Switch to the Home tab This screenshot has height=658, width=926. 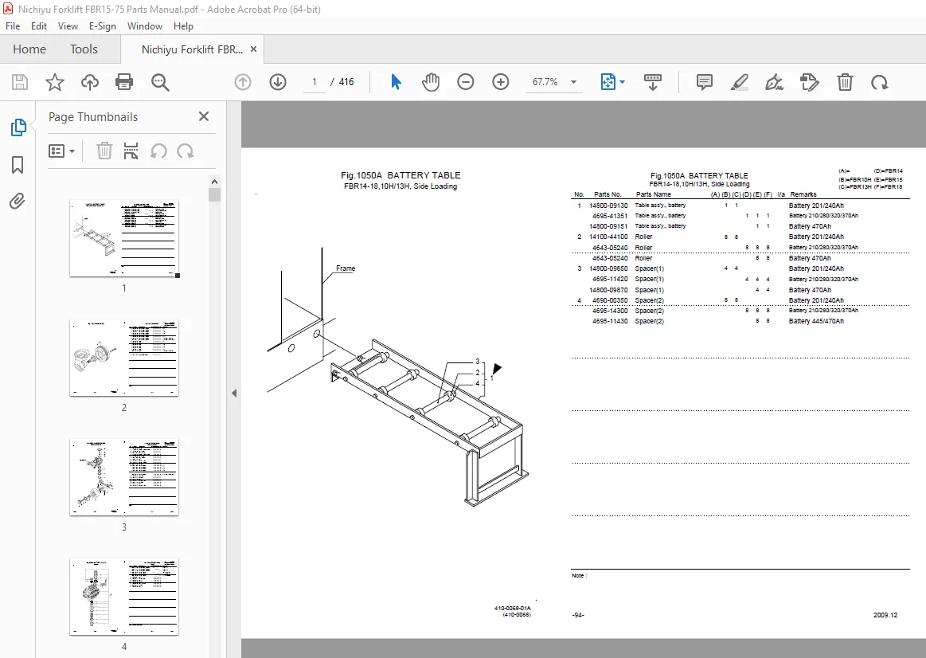click(x=29, y=49)
